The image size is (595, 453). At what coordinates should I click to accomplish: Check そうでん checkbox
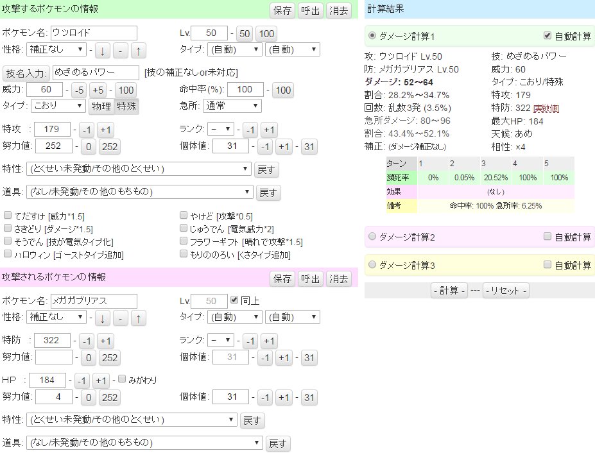(x=8, y=241)
